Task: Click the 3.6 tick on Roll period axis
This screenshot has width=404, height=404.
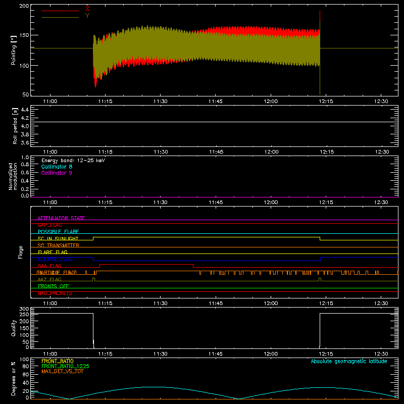Action: (x=25, y=142)
